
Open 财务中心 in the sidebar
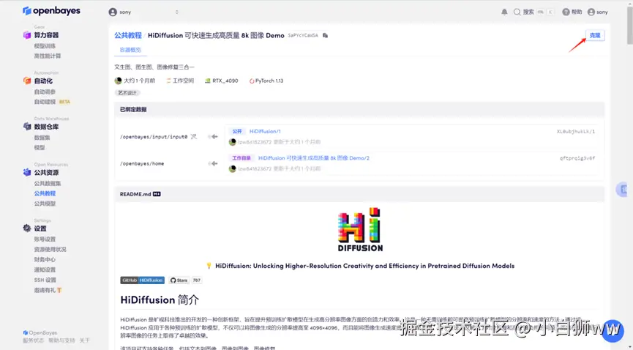tap(45, 259)
